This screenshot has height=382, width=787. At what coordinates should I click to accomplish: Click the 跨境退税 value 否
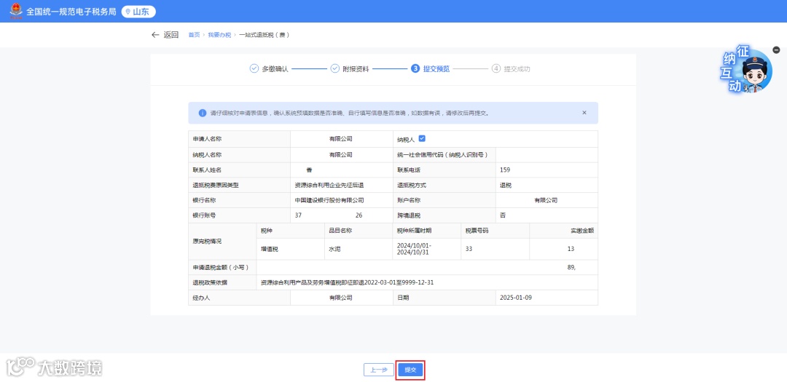[x=503, y=215]
